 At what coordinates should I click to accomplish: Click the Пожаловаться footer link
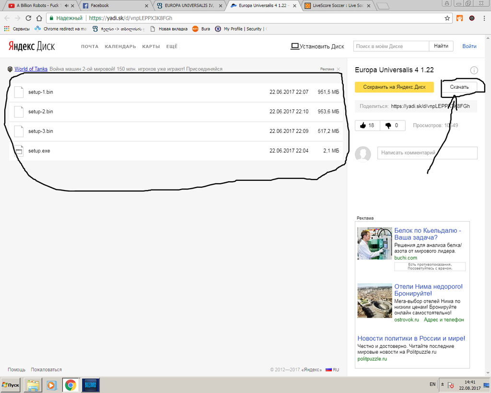[47, 370]
